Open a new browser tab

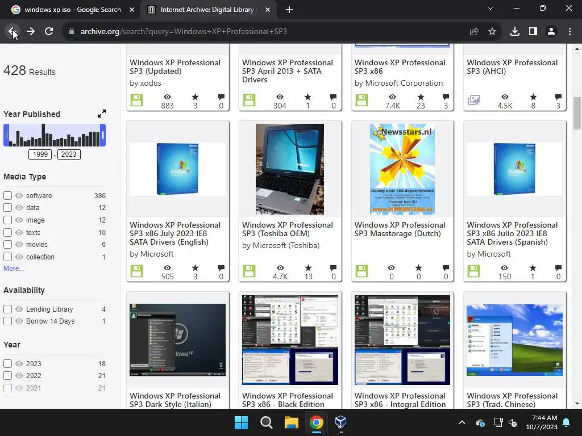(x=289, y=10)
